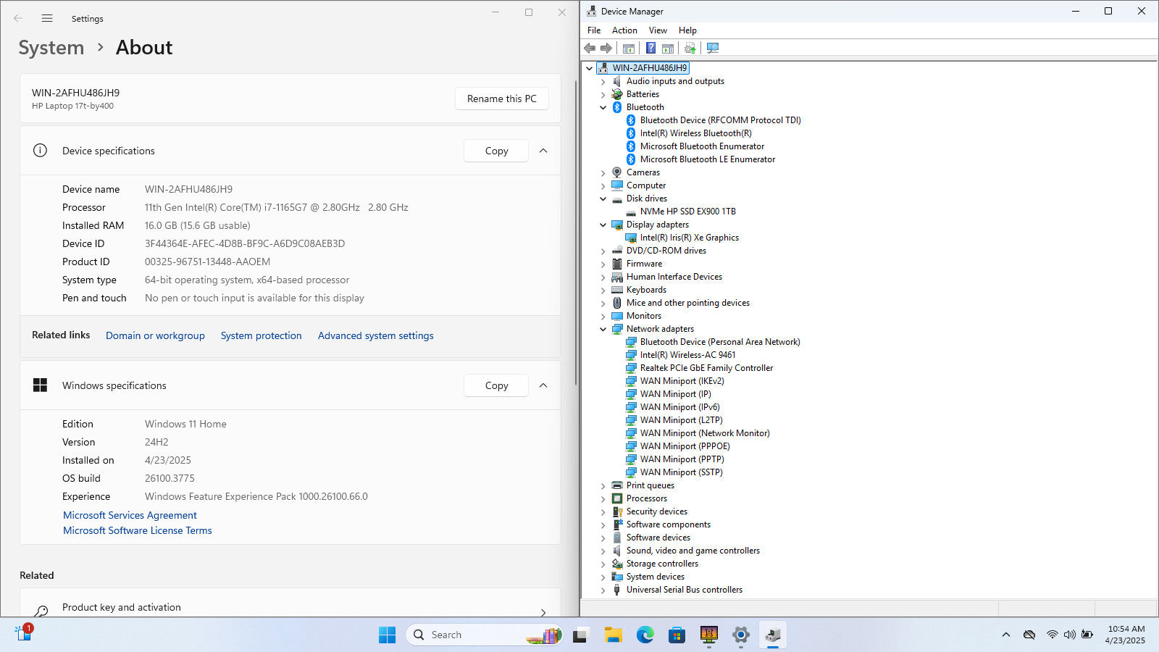Expand the Keyboards category
This screenshot has height=652, width=1159.
click(x=603, y=290)
